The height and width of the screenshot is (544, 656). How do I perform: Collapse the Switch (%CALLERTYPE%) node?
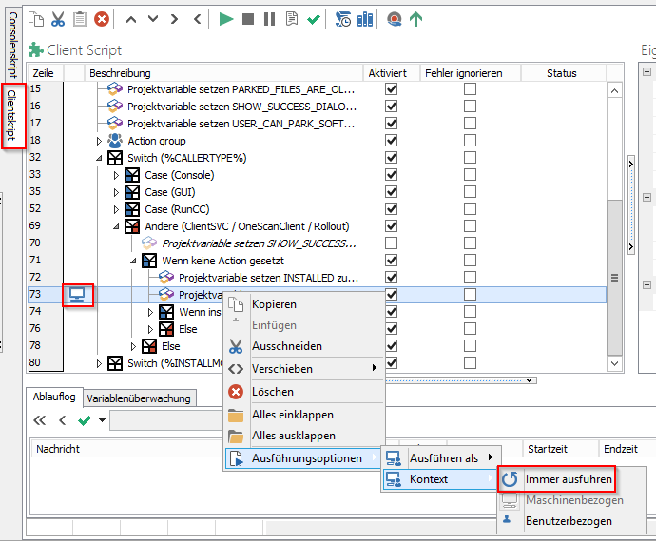99,158
